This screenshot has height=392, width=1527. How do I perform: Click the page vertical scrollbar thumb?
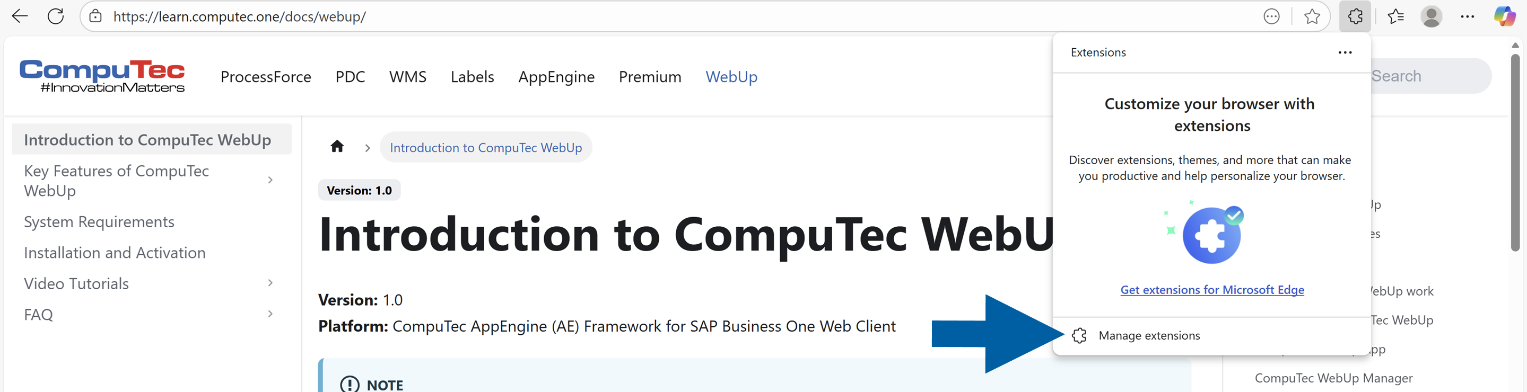[x=1515, y=153]
